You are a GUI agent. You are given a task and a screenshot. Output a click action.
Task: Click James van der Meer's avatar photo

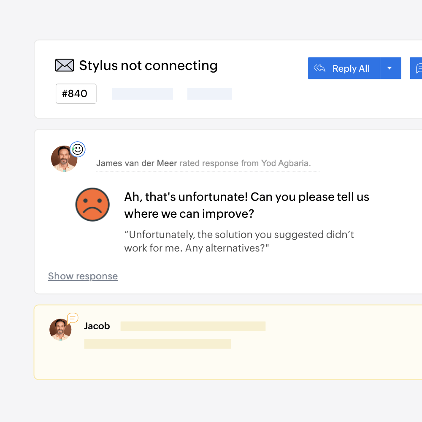coord(64,159)
